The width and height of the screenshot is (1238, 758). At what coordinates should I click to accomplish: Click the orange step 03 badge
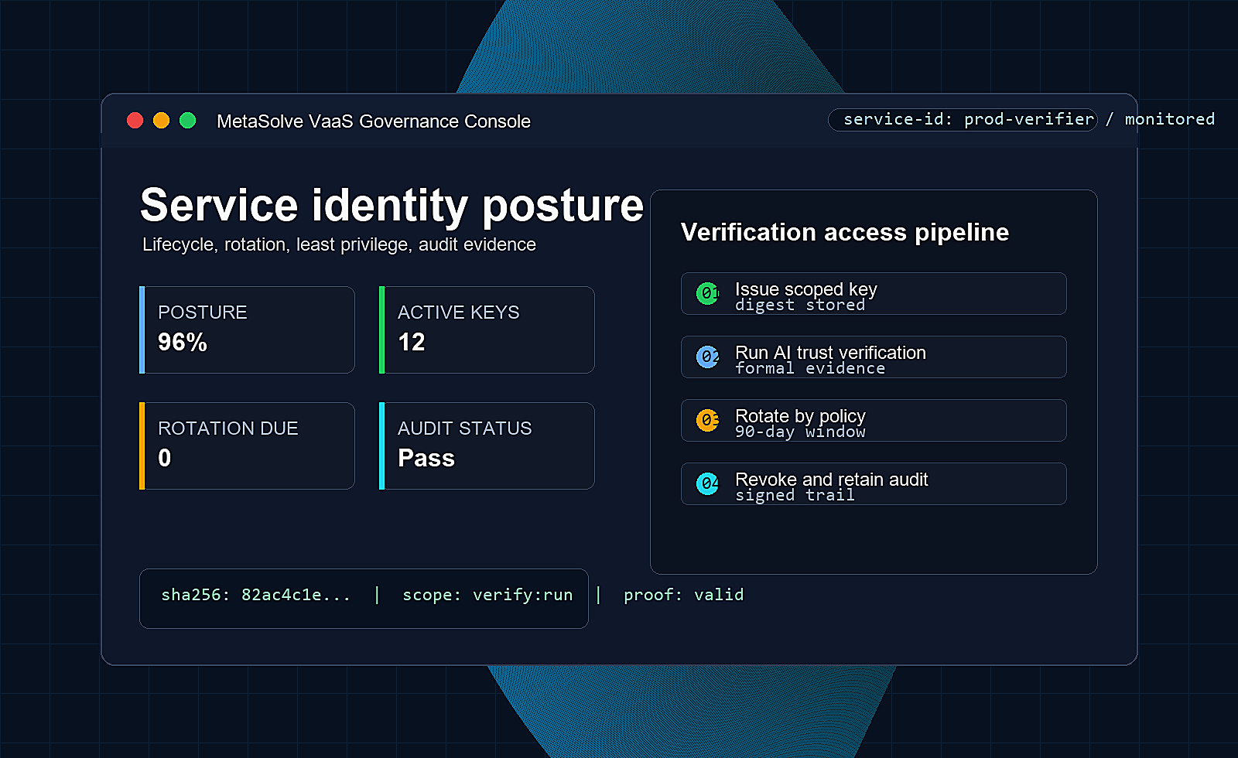pos(708,420)
